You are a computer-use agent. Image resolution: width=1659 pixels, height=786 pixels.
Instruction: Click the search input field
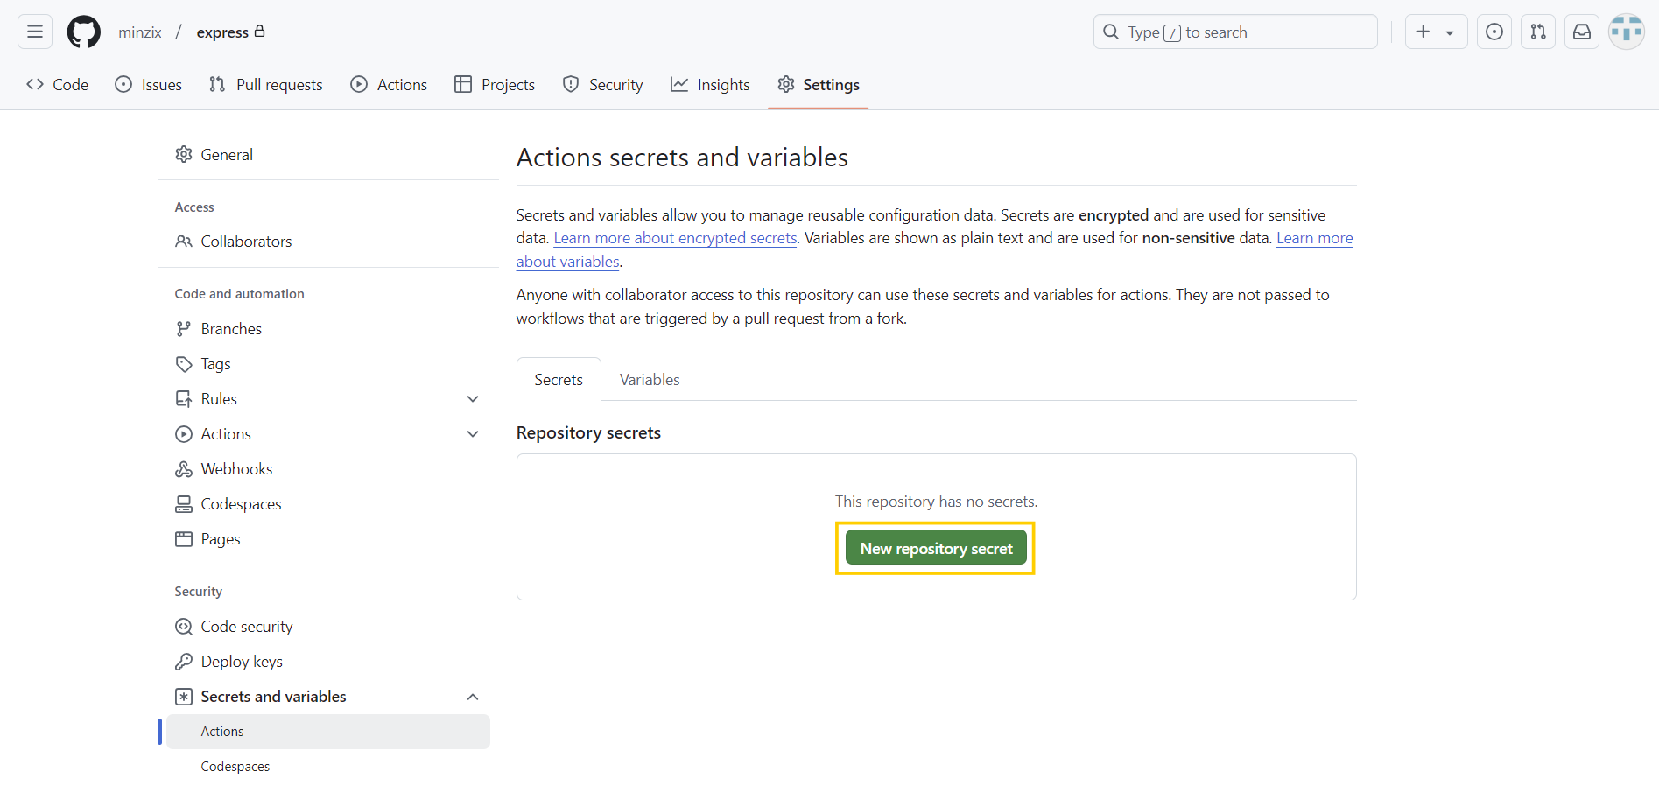1234,32
